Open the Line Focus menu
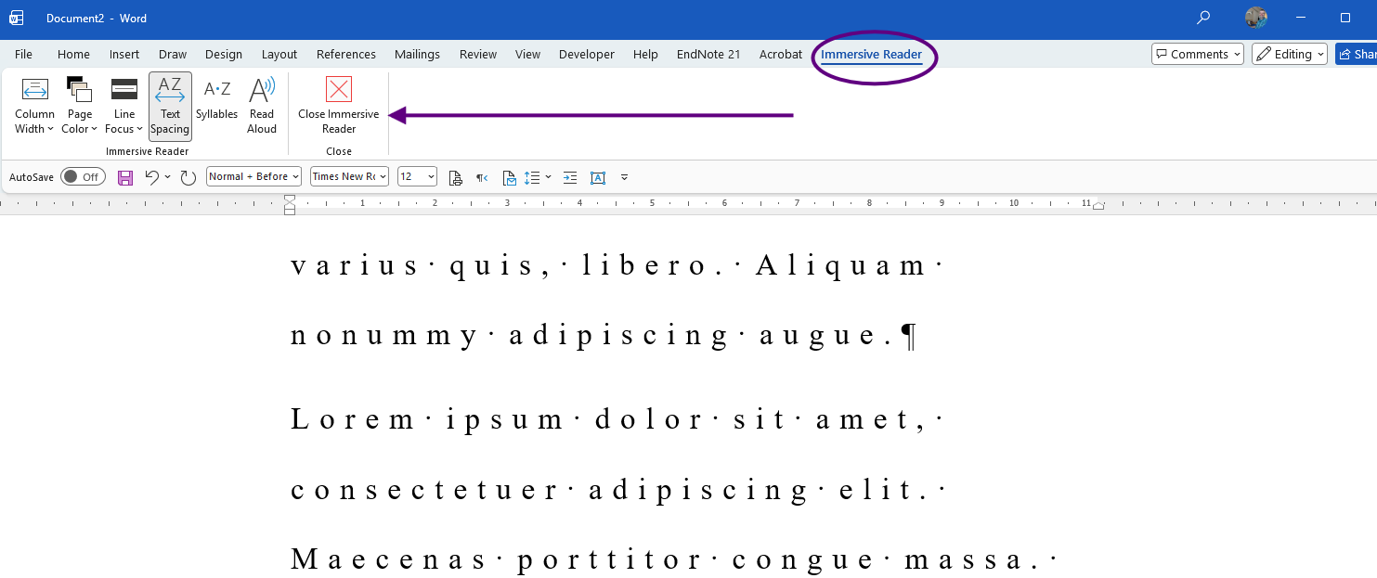The width and height of the screenshot is (1377, 578). pos(124,106)
